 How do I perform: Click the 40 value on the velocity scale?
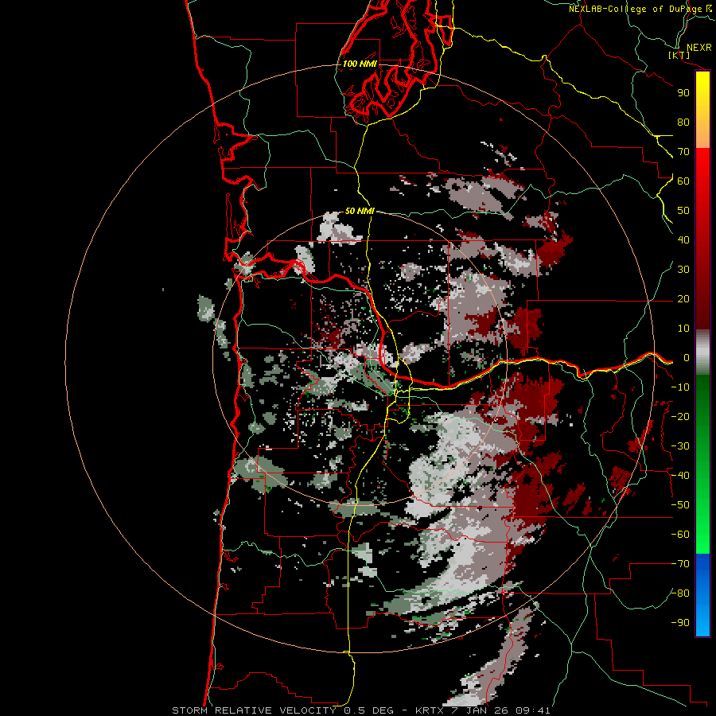683,239
